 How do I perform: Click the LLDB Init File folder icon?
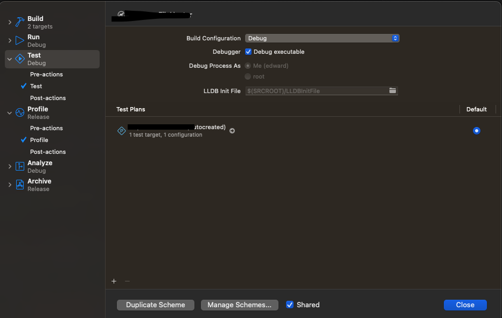click(393, 91)
